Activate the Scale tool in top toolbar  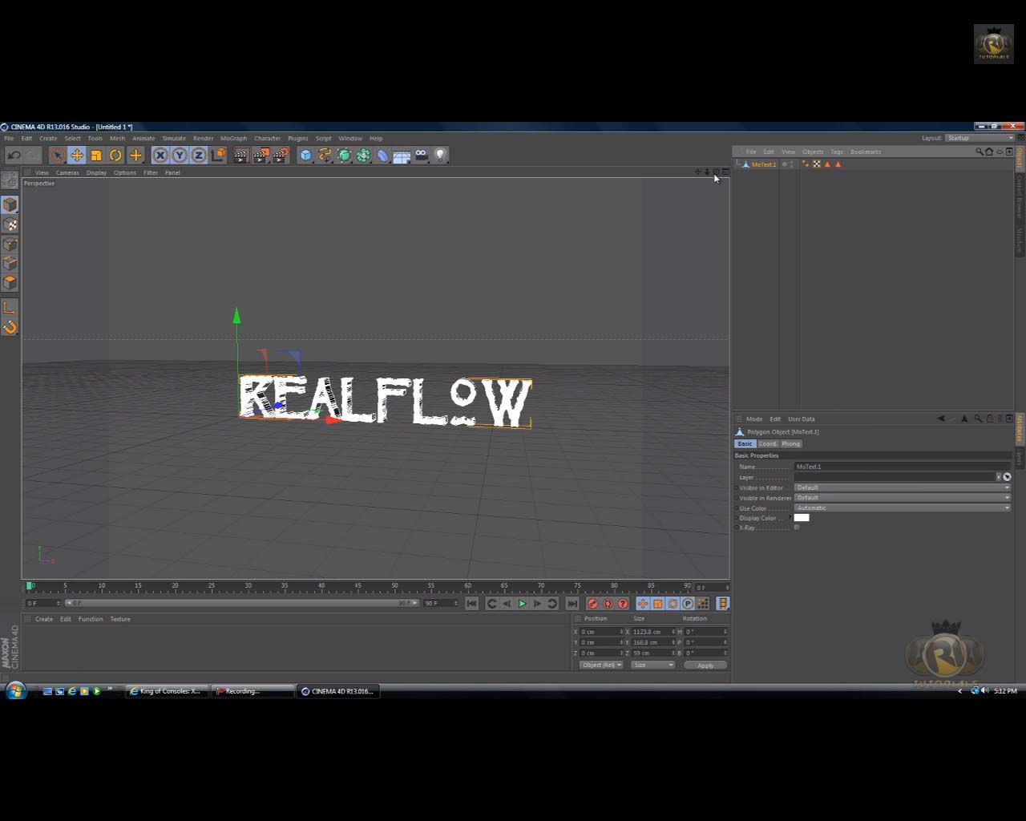(x=96, y=156)
